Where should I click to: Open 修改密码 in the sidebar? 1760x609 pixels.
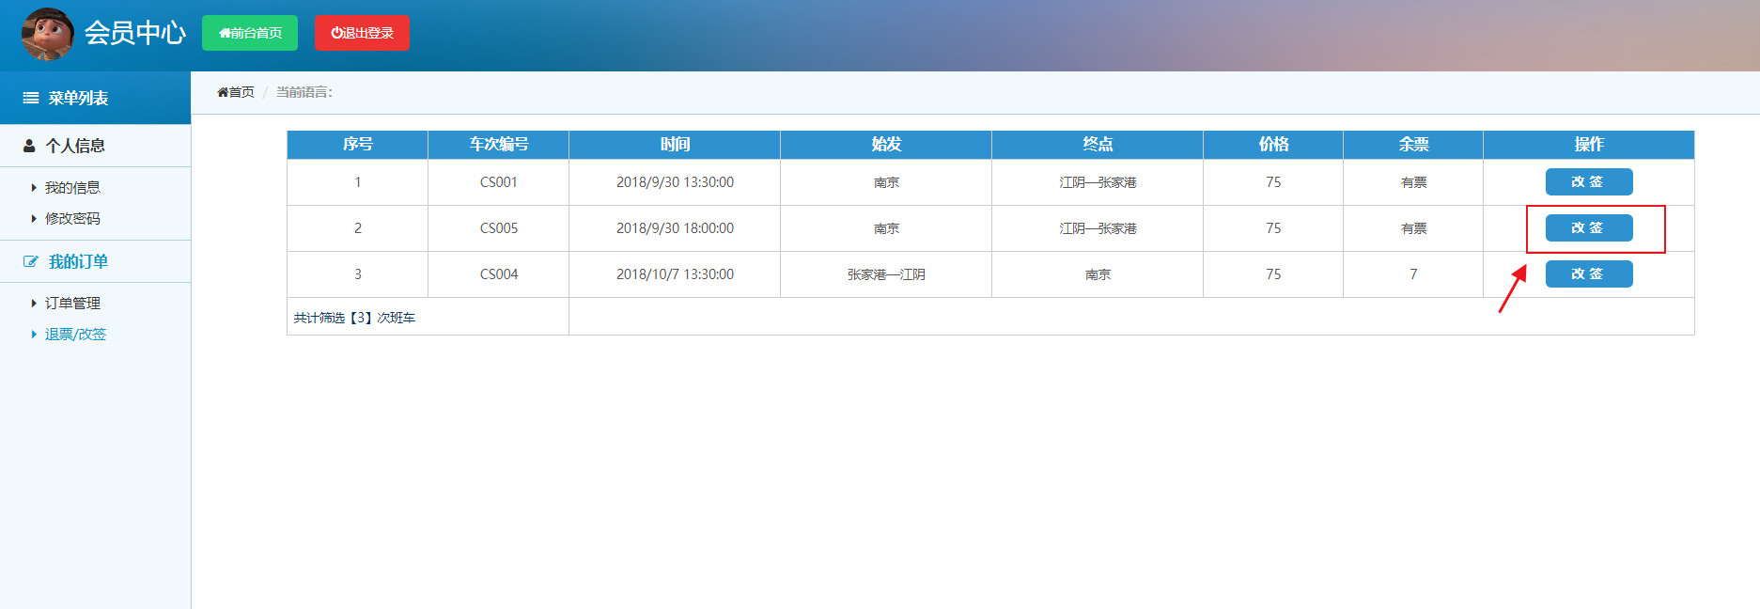(72, 218)
